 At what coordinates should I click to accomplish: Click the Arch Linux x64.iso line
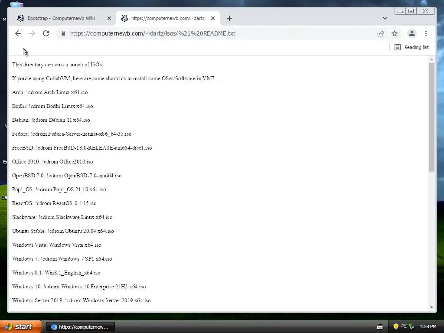tap(50, 92)
